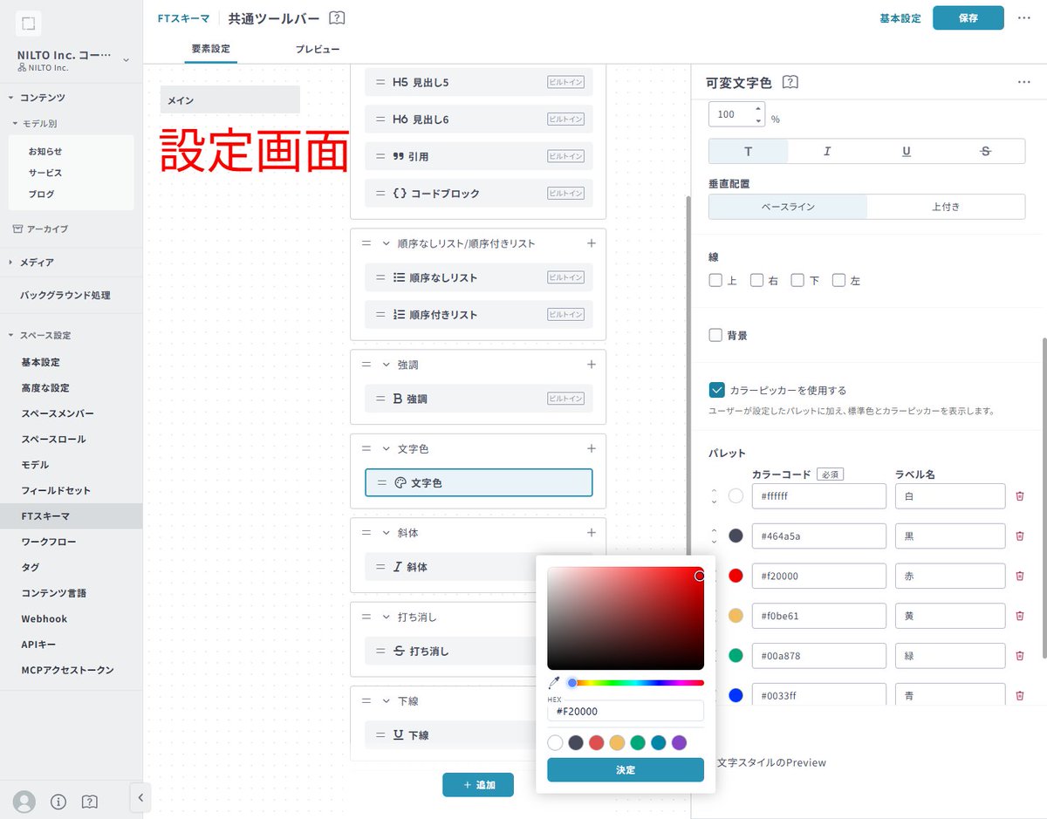This screenshot has width=1047, height=819.
Task: Open the more options menu next to 保存
Action: pos(1024,17)
